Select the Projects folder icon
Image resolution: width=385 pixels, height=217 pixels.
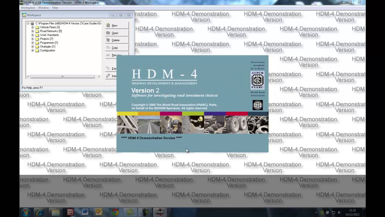click(x=37, y=39)
